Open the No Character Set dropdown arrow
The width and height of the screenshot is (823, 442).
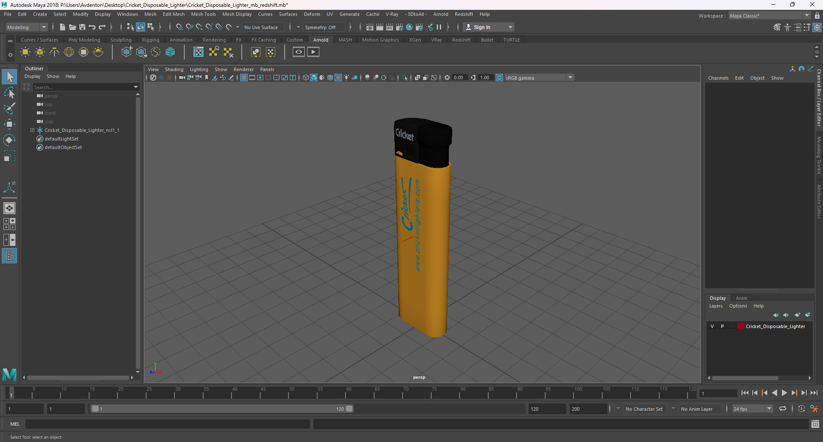click(x=618, y=409)
